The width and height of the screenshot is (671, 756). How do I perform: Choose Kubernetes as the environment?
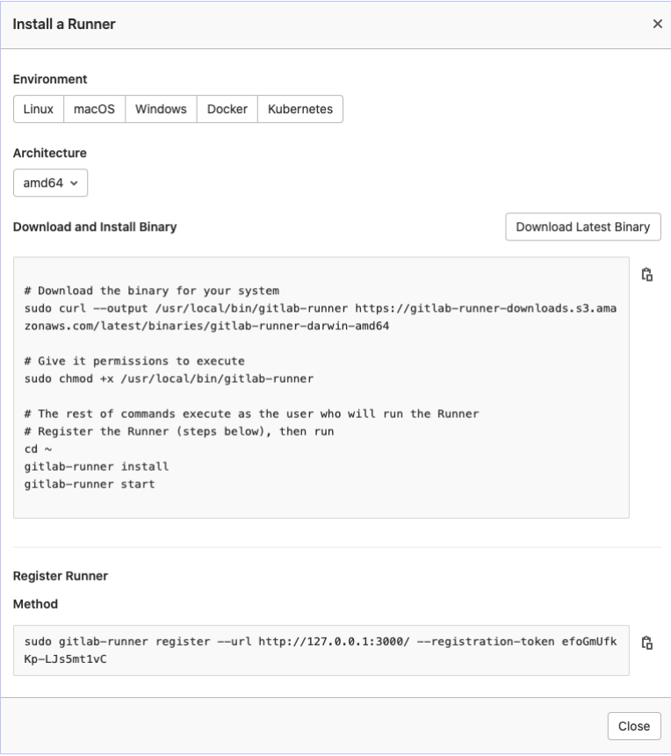pyautogui.click(x=299, y=109)
